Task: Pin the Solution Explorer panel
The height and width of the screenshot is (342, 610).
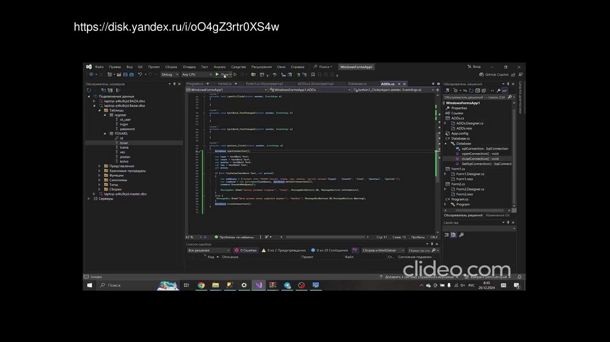Action: click(x=508, y=84)
